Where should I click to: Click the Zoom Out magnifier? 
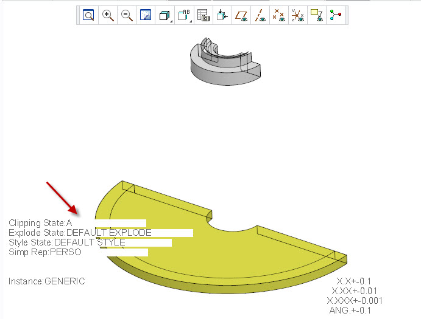[x=127, y=16]
